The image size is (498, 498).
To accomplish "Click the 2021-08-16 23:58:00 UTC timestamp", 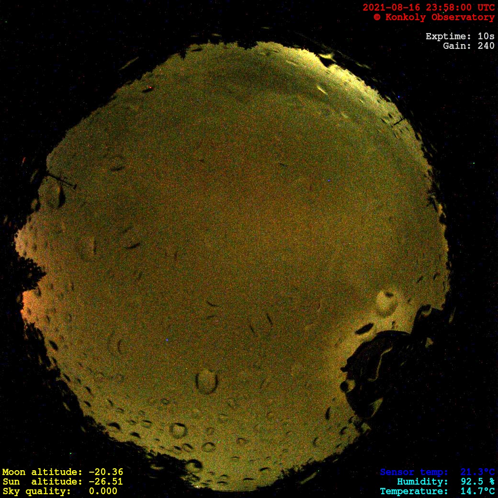I will pos(428,8).
